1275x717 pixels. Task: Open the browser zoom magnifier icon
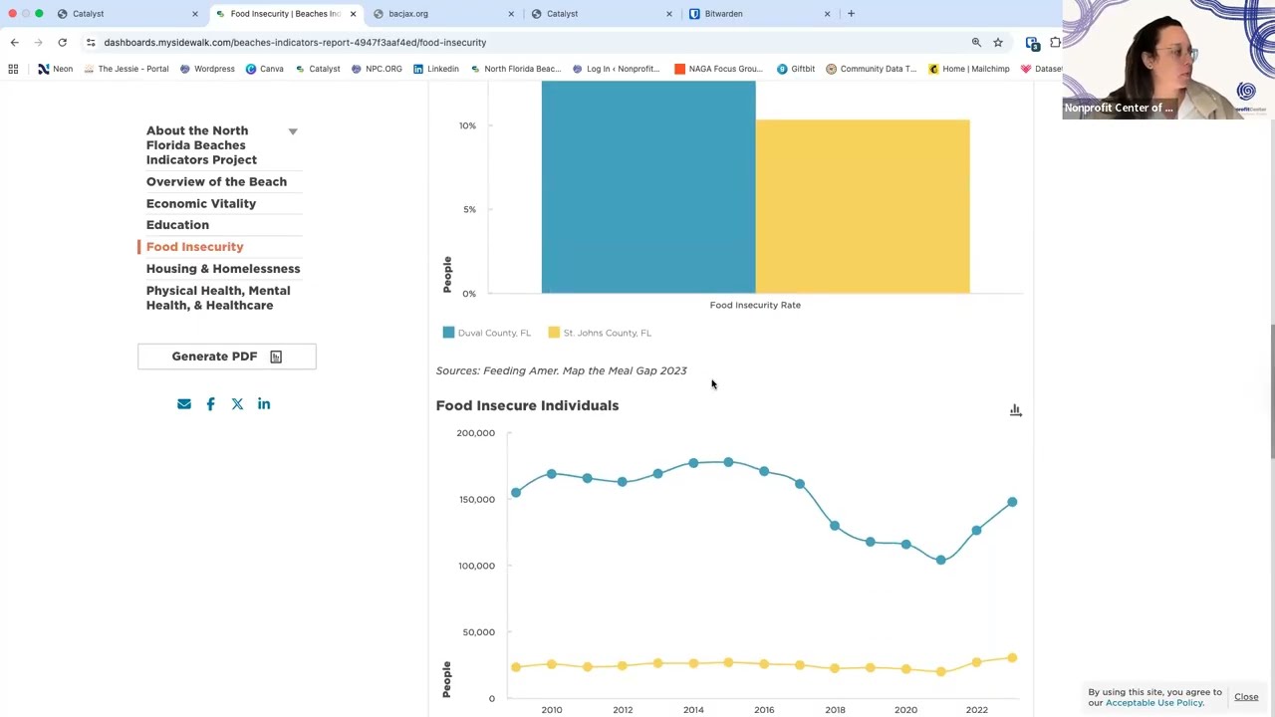(x=976, y=43)
